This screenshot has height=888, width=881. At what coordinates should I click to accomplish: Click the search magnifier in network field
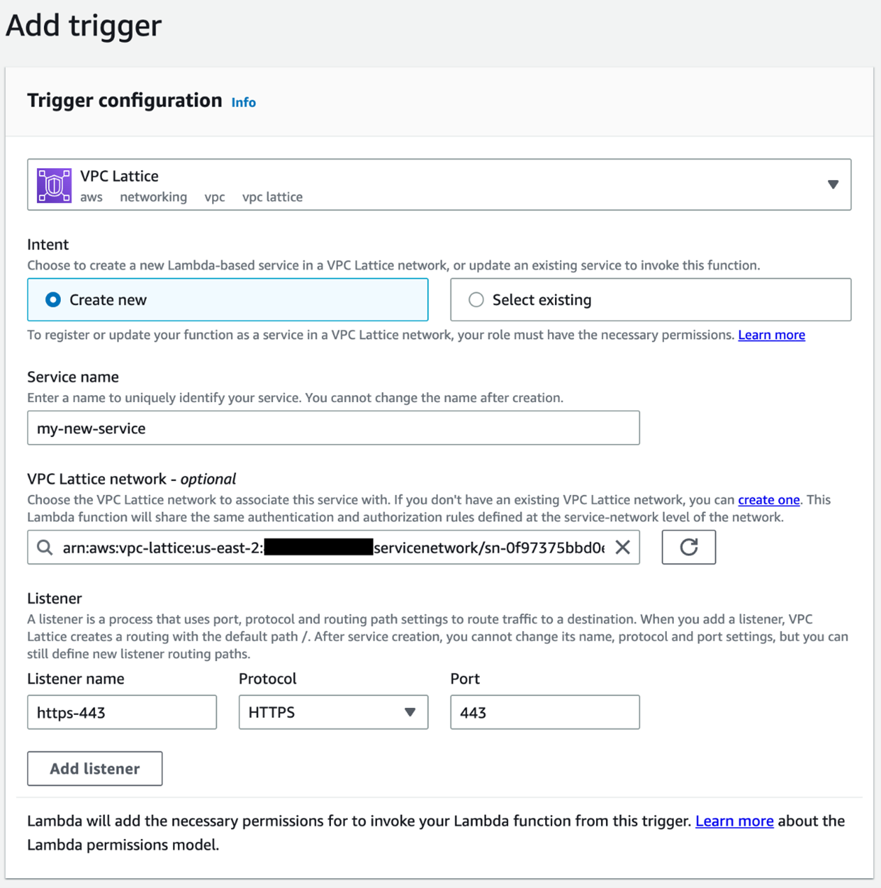[45, 548]
